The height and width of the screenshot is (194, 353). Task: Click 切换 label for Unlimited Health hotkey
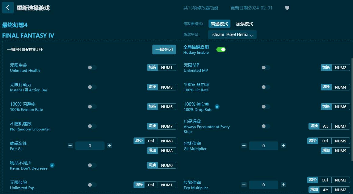point(152,68)
